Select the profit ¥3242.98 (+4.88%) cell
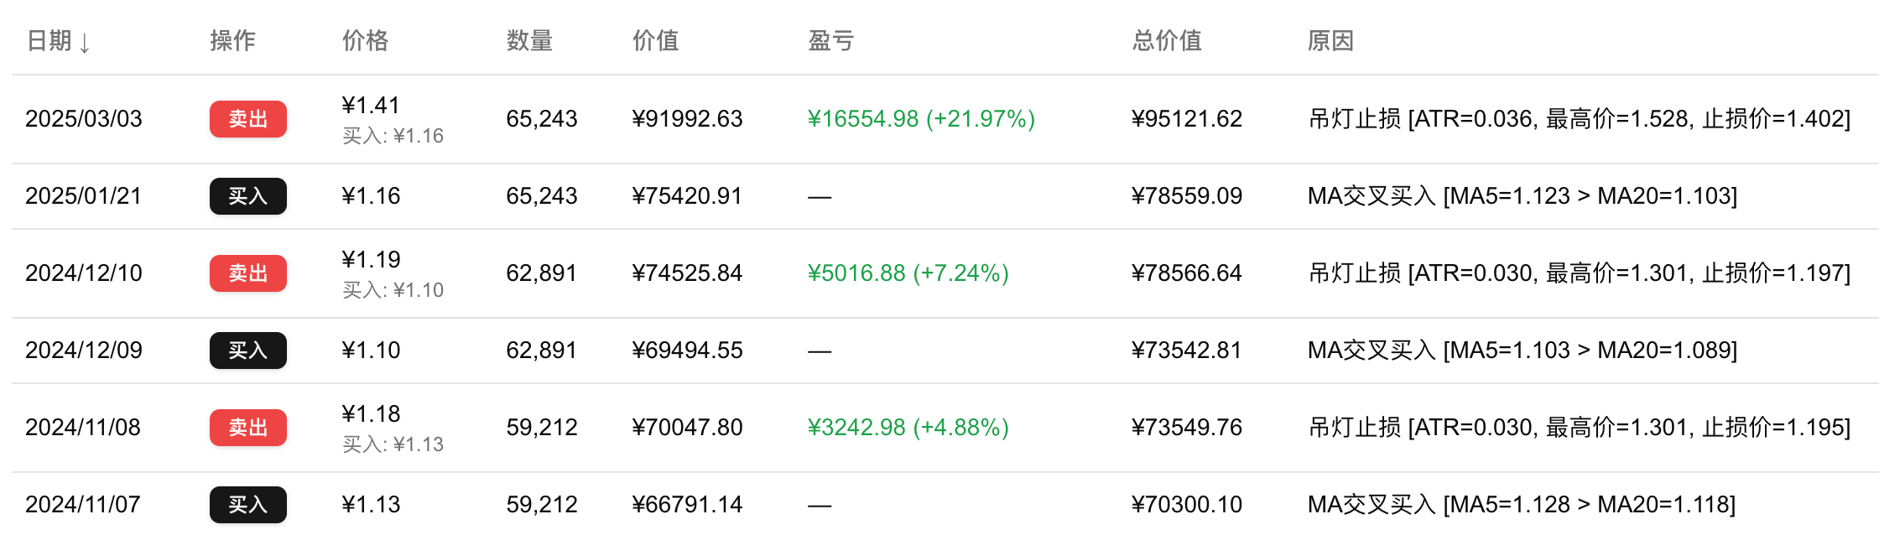 [x=908, y=428]
